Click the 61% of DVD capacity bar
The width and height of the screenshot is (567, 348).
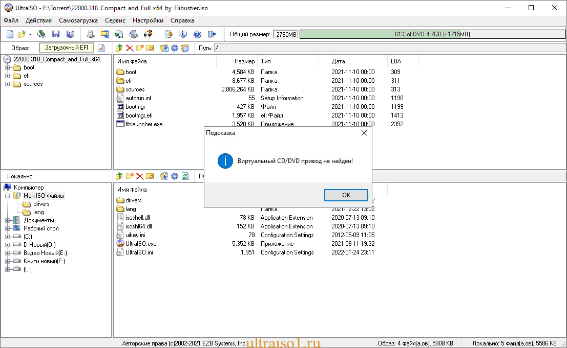(432, 34)
